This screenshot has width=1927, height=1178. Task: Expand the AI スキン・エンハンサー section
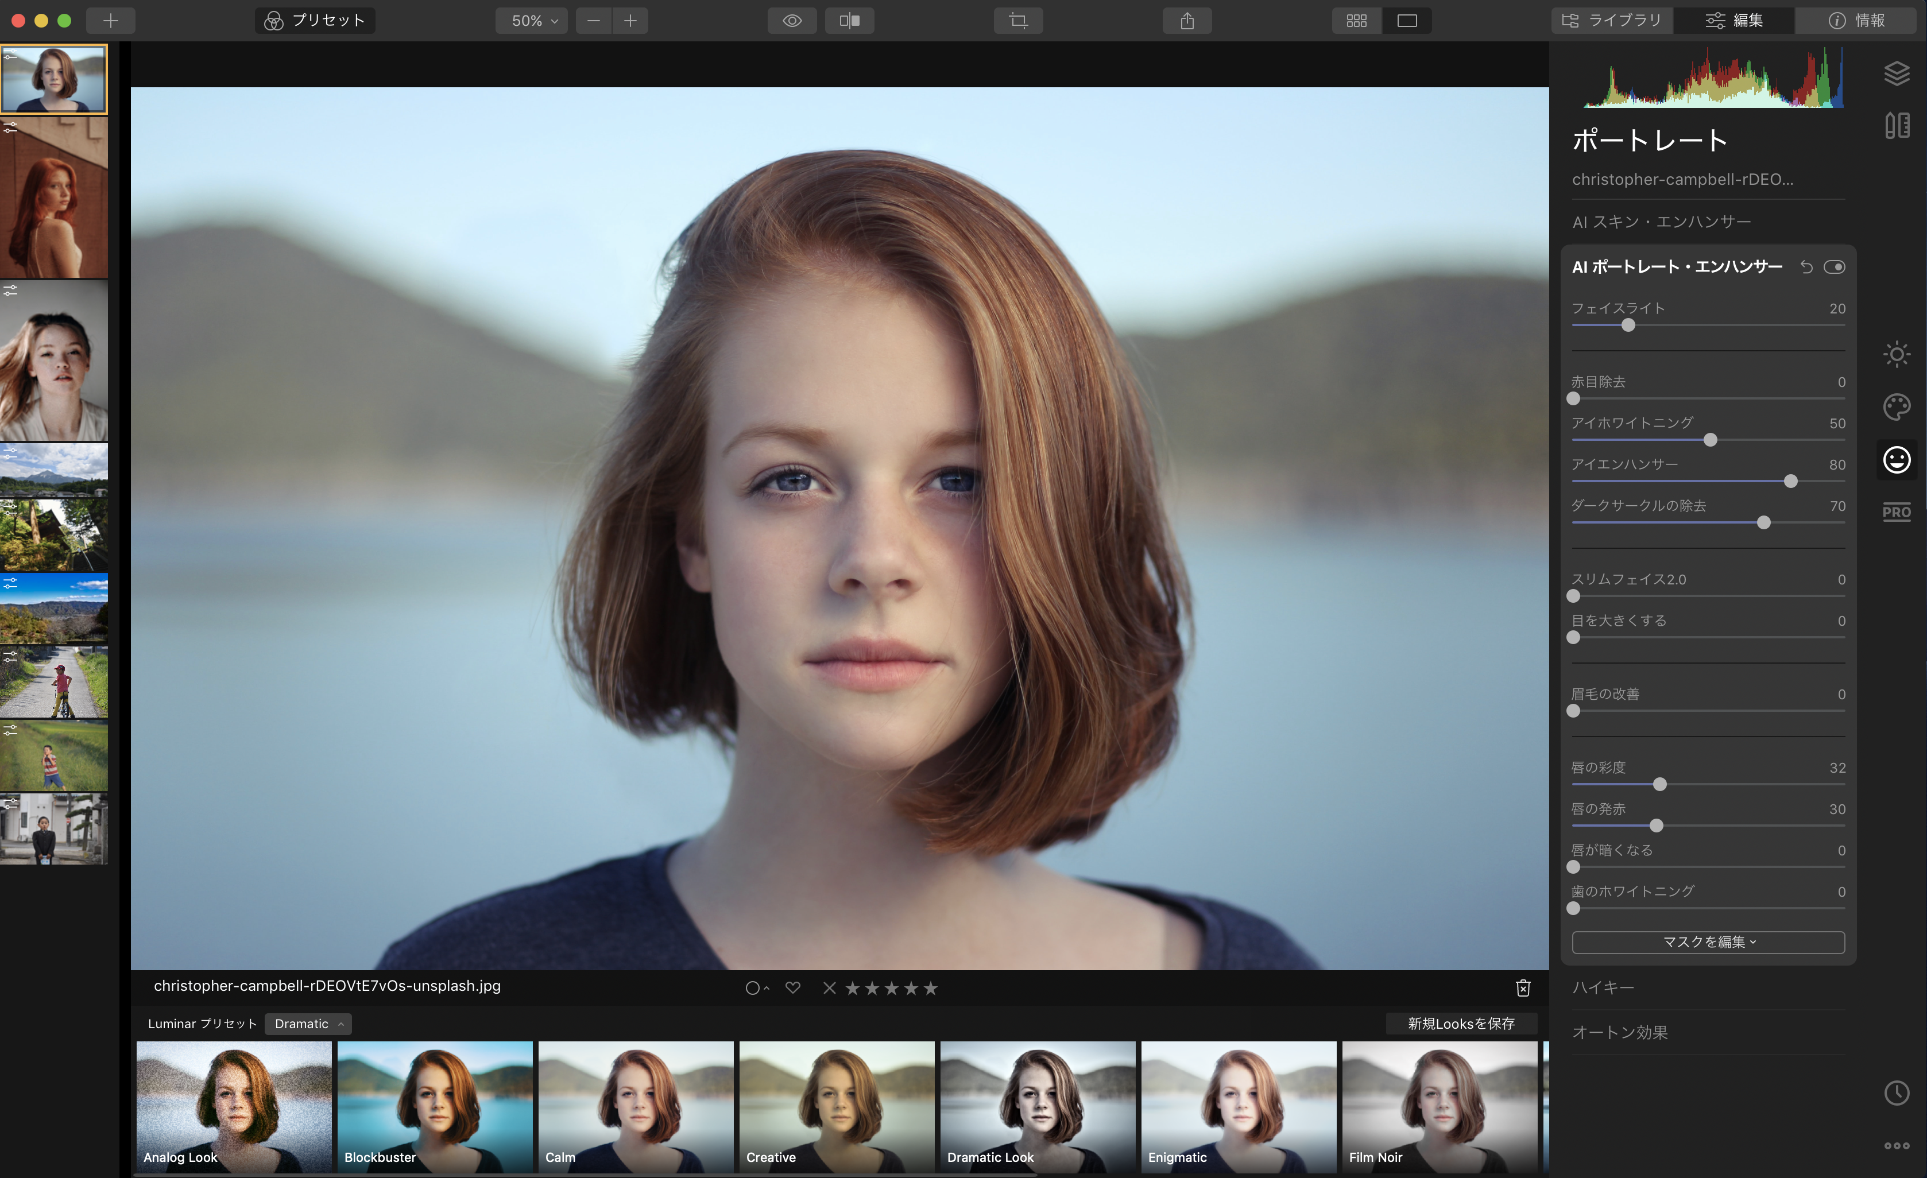[x=1661, y=222]
